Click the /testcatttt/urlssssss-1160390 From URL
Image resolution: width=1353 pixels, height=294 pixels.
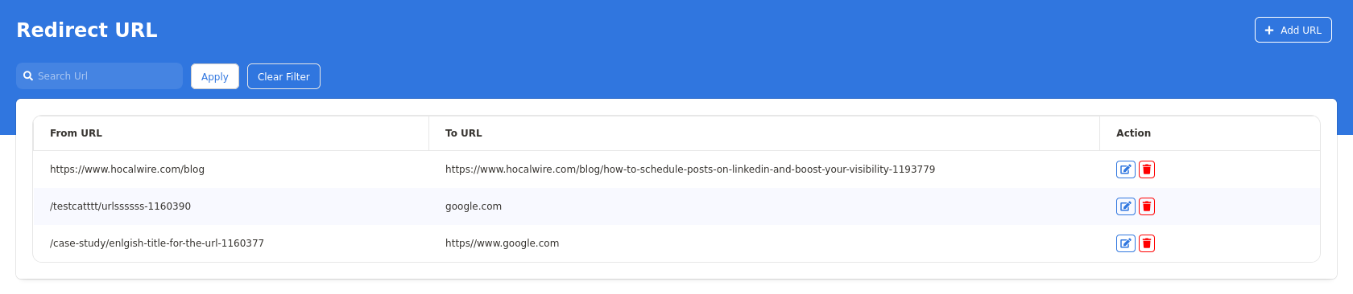pos(120,206)
